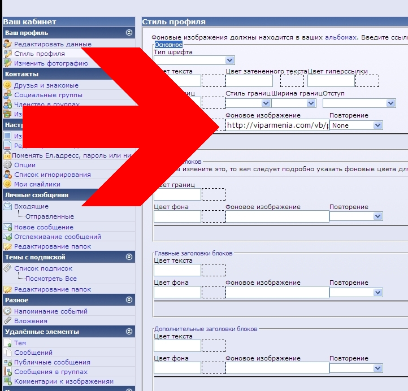Follow the альбомах link in the description
Viewport: 408px width, 391px height.
click(x=341, y=37)
